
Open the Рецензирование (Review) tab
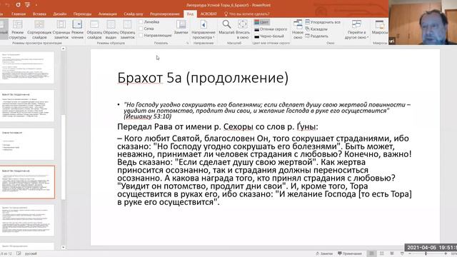(x=165, y=14)
